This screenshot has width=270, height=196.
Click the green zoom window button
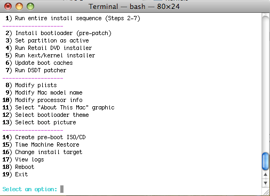[30, 6]
